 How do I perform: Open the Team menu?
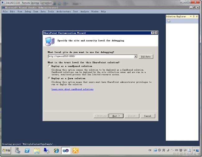pos(36,12)
